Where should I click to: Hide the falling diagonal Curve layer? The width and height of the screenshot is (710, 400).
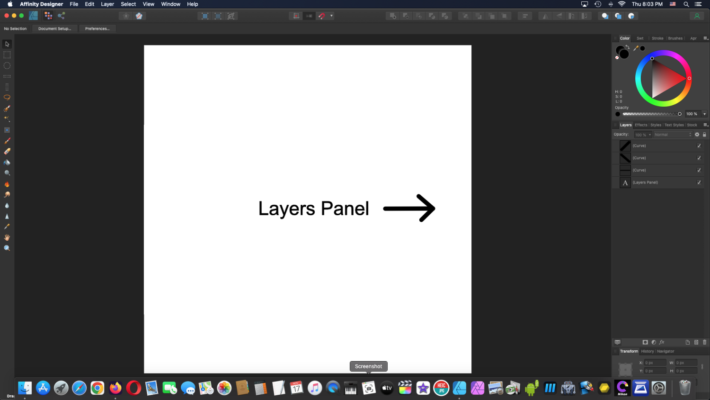point(699,158)
